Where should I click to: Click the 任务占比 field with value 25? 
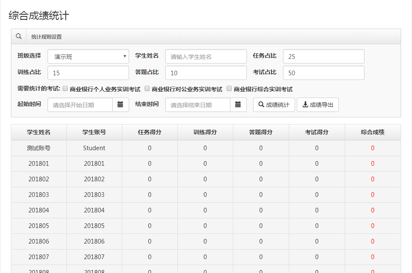(x=323, y=56)
